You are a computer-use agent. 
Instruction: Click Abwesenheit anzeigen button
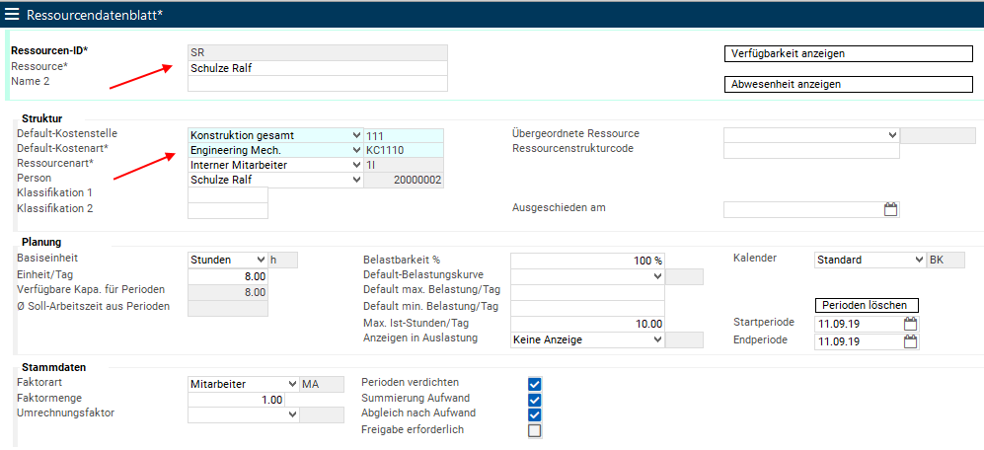[849, 84]
